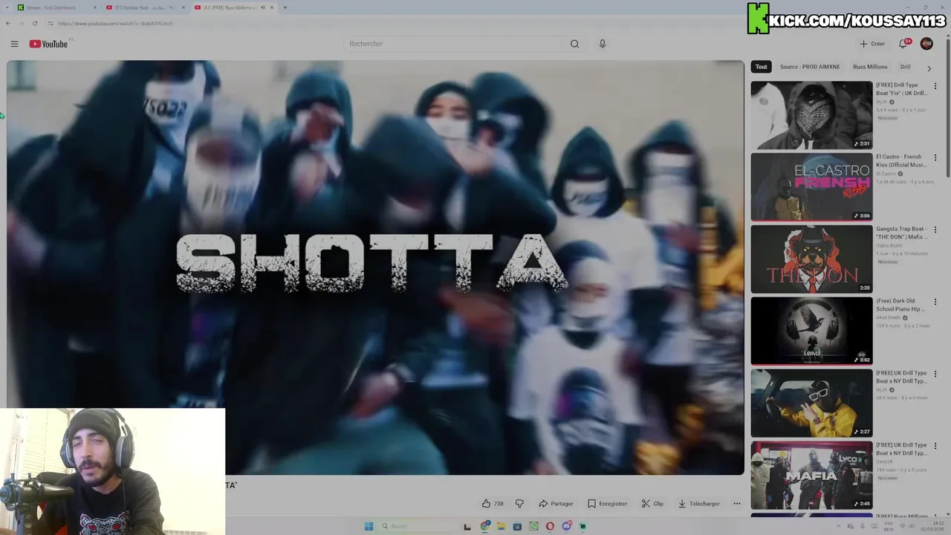951x535 pixels.
Task: Open the yellow jacket UK Drill thumbnail
Action: click(811, 403)
